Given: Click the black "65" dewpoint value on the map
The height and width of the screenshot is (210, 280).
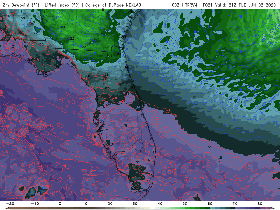Looking at the screenshot, I should click(x=107, y=88).
